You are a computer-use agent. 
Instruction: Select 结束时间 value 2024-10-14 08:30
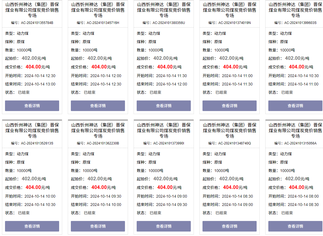coord(303,205)
